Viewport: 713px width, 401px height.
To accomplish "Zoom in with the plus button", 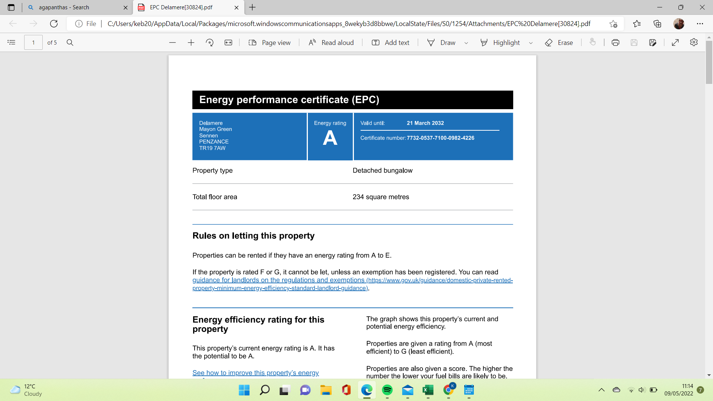I will (191, 42).
